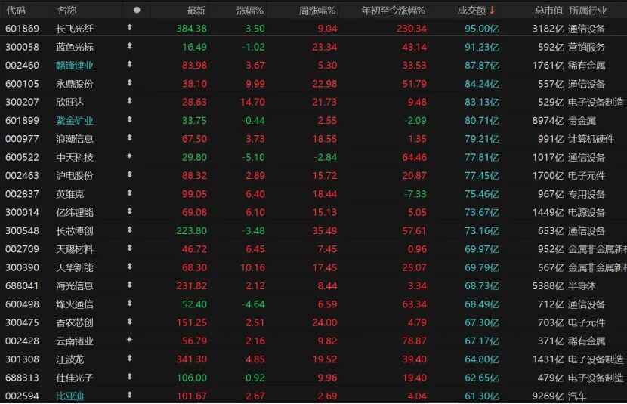
Task: Open the 紫金矿业 stock link
Action: click(75, 120)
